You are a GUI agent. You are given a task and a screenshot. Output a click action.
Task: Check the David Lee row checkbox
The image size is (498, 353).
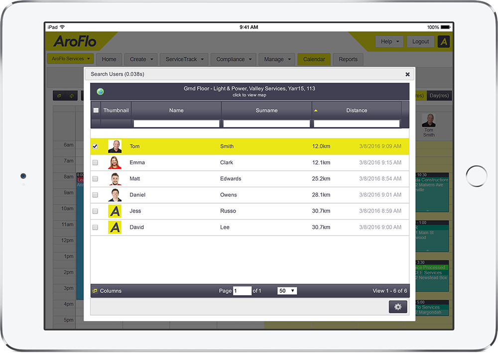click(x=95, y=228)
